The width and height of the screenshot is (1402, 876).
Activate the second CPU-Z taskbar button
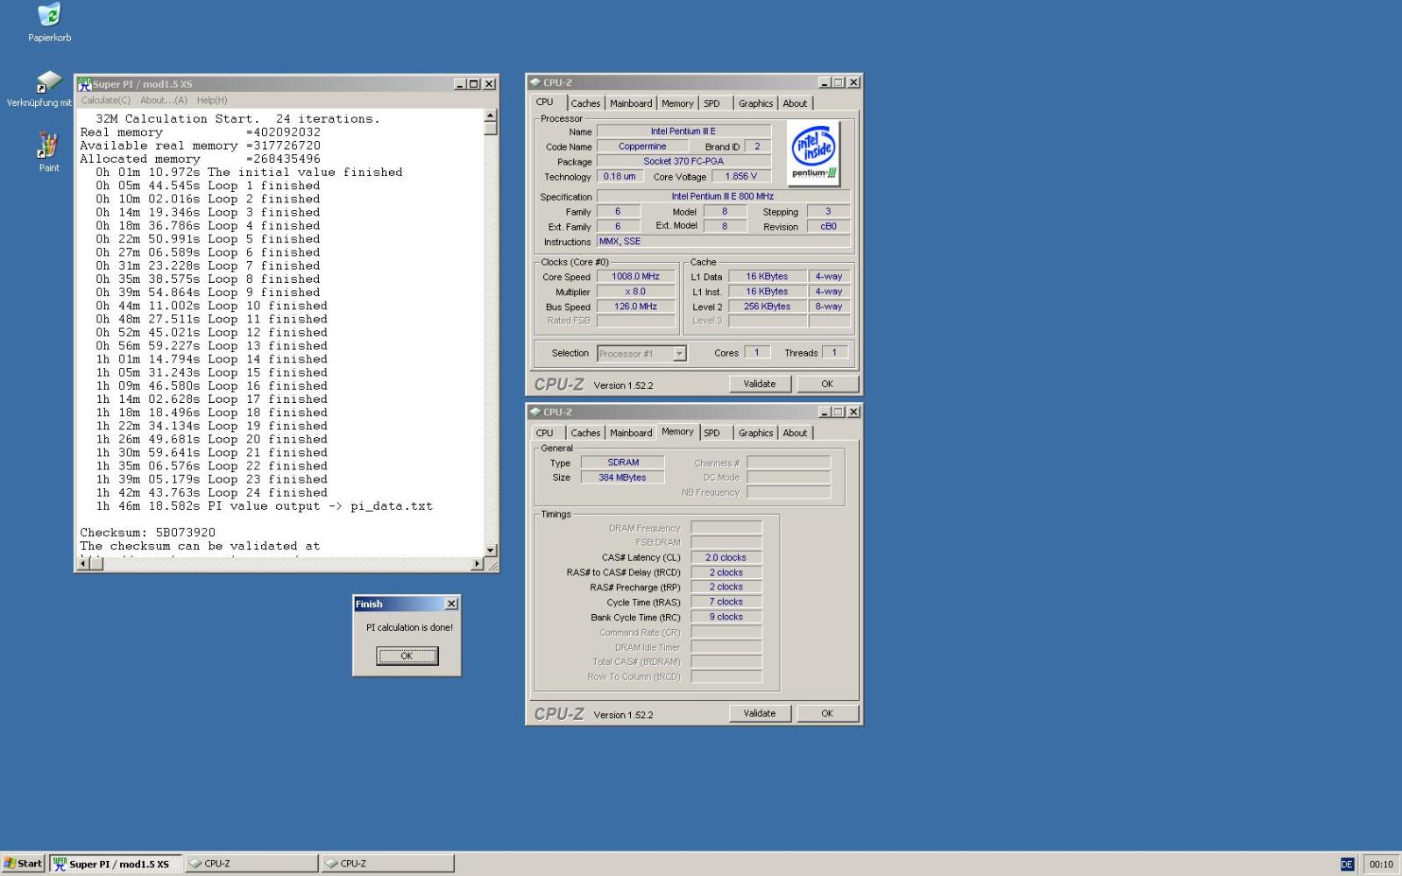pyautogui.click(x=387, y=864)
